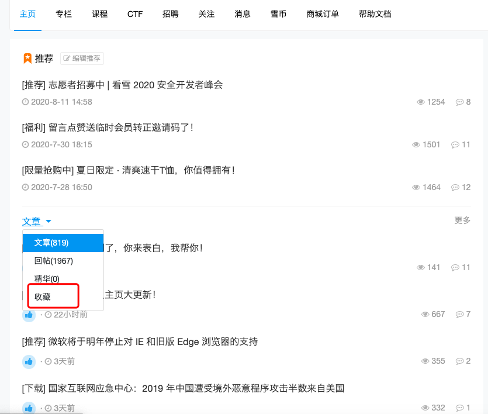Click the orange 推荐 bookmark icon
The image size is (488, 414).
coord(27,58)
